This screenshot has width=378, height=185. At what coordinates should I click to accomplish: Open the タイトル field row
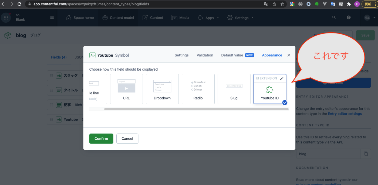pyautogui.click(x=65, y=90)
